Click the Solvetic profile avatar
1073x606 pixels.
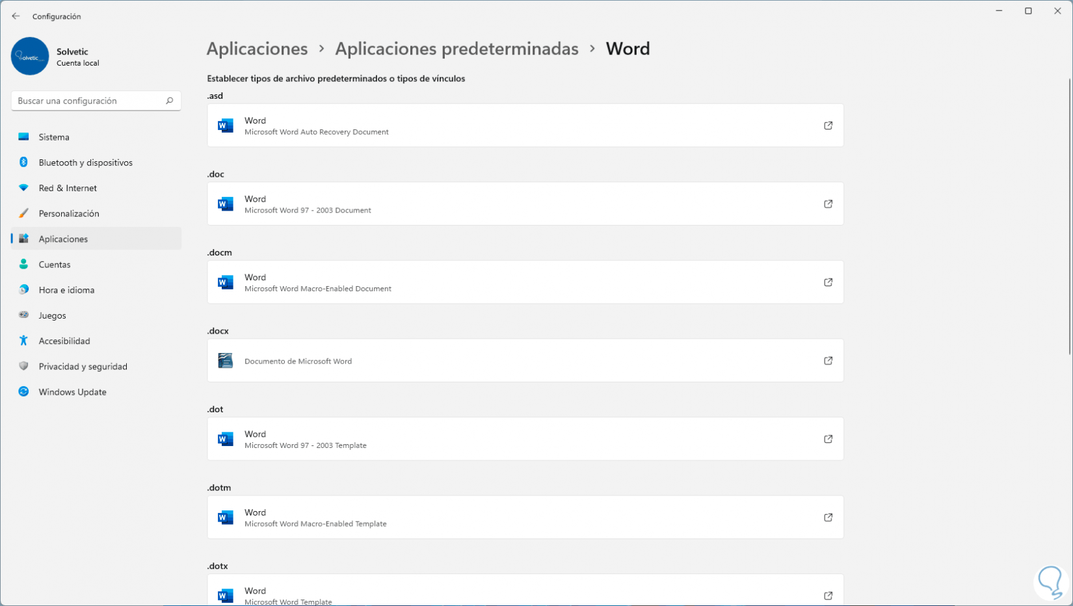click(x=30, y=57)
